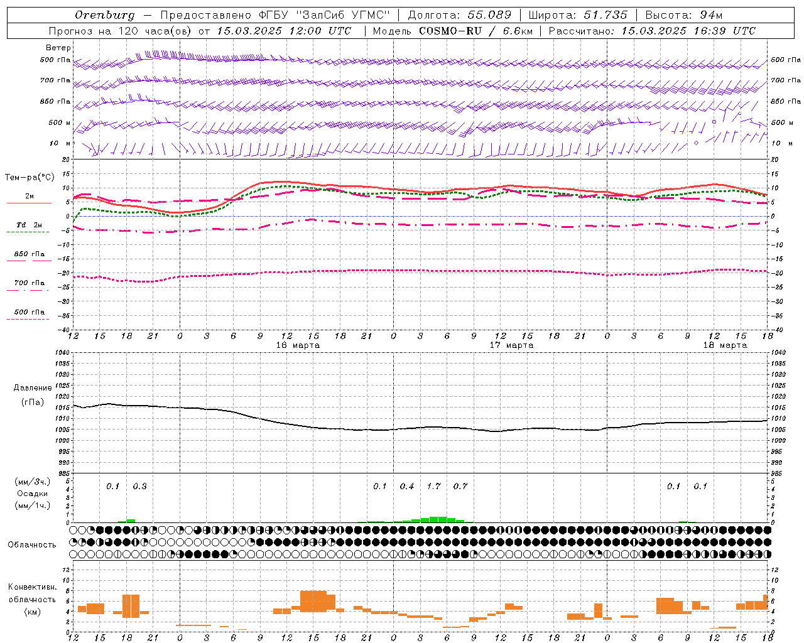Click the Orenburg station title
This screenshot has width=804, height=643.
click(104, 15)
